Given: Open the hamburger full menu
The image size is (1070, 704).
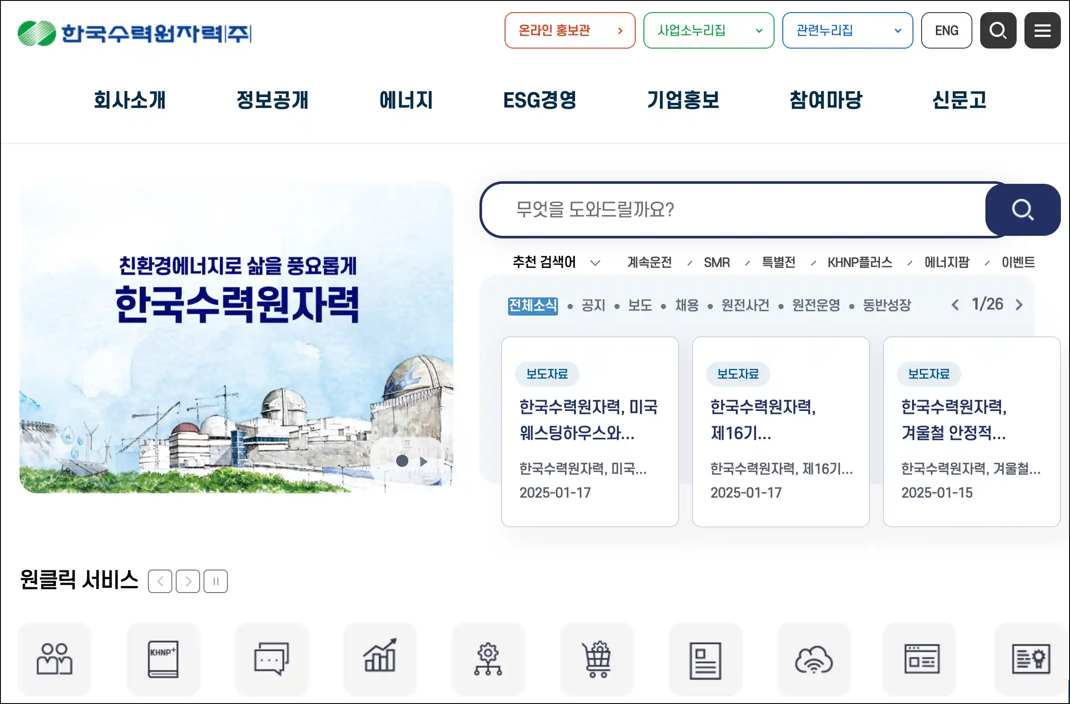Looking at the screenshot, I should point(1042,30).
